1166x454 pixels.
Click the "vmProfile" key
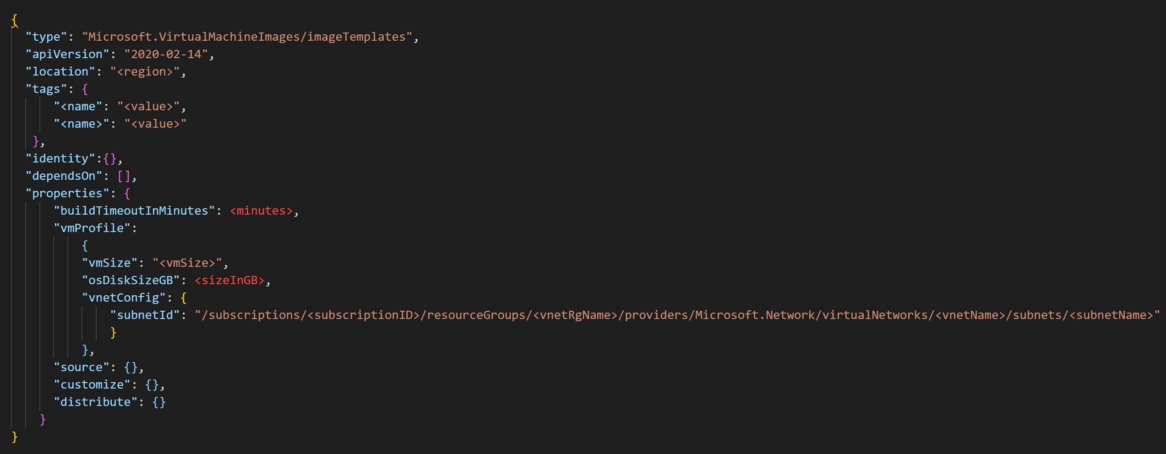(92, 228)
